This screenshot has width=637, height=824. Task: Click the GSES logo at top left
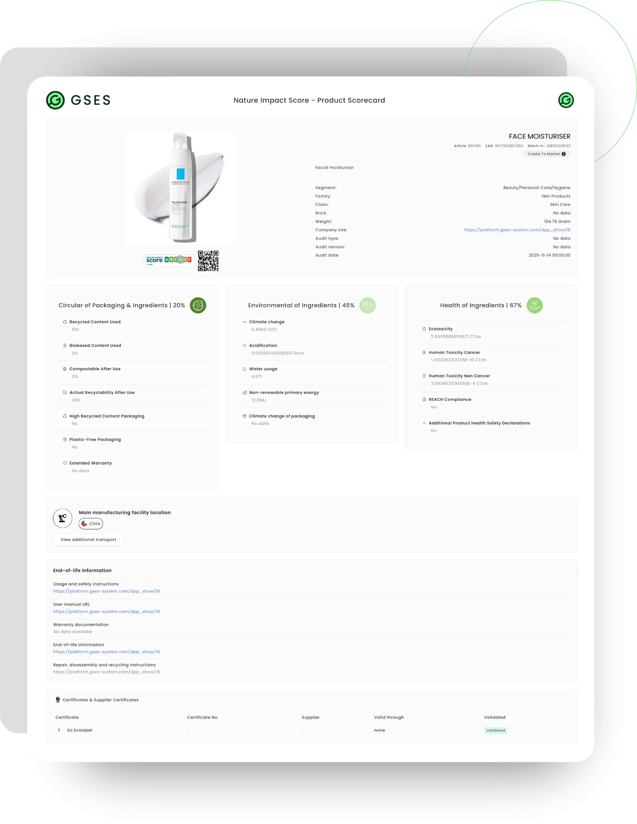coord(78,100)
